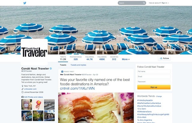Click the small avatar in the pinned tweet

coord(61,75)
